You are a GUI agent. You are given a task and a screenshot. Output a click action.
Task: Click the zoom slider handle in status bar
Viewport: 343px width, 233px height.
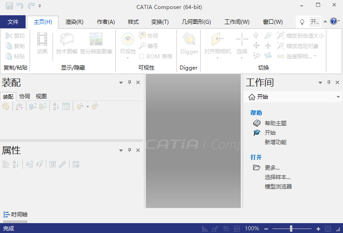click(291, 229)
